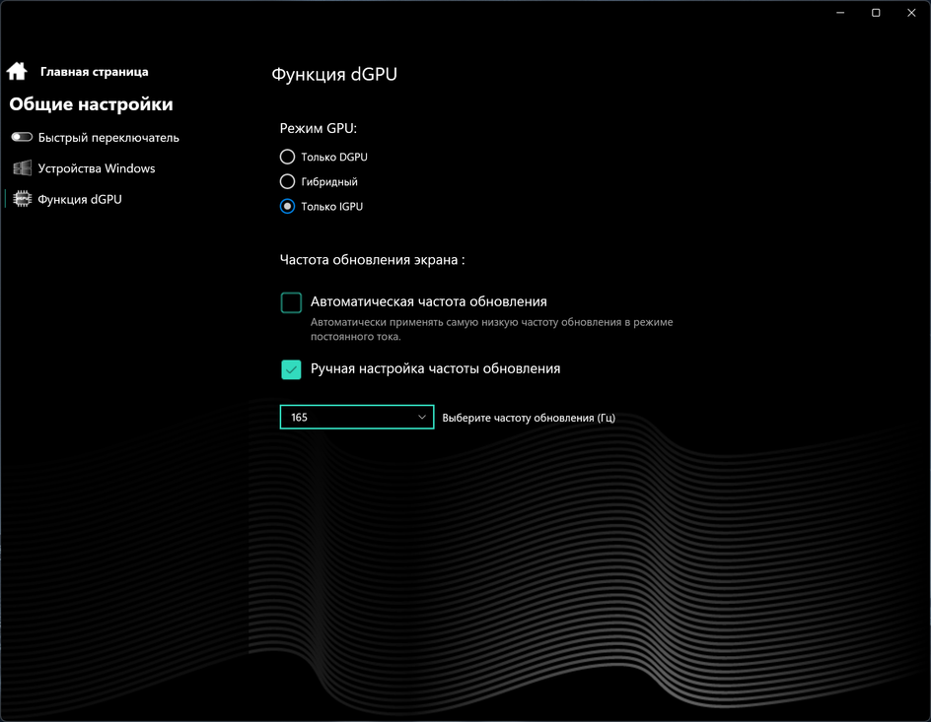Minimize the window
931x722 pixels.
click(x=840, y=13)
